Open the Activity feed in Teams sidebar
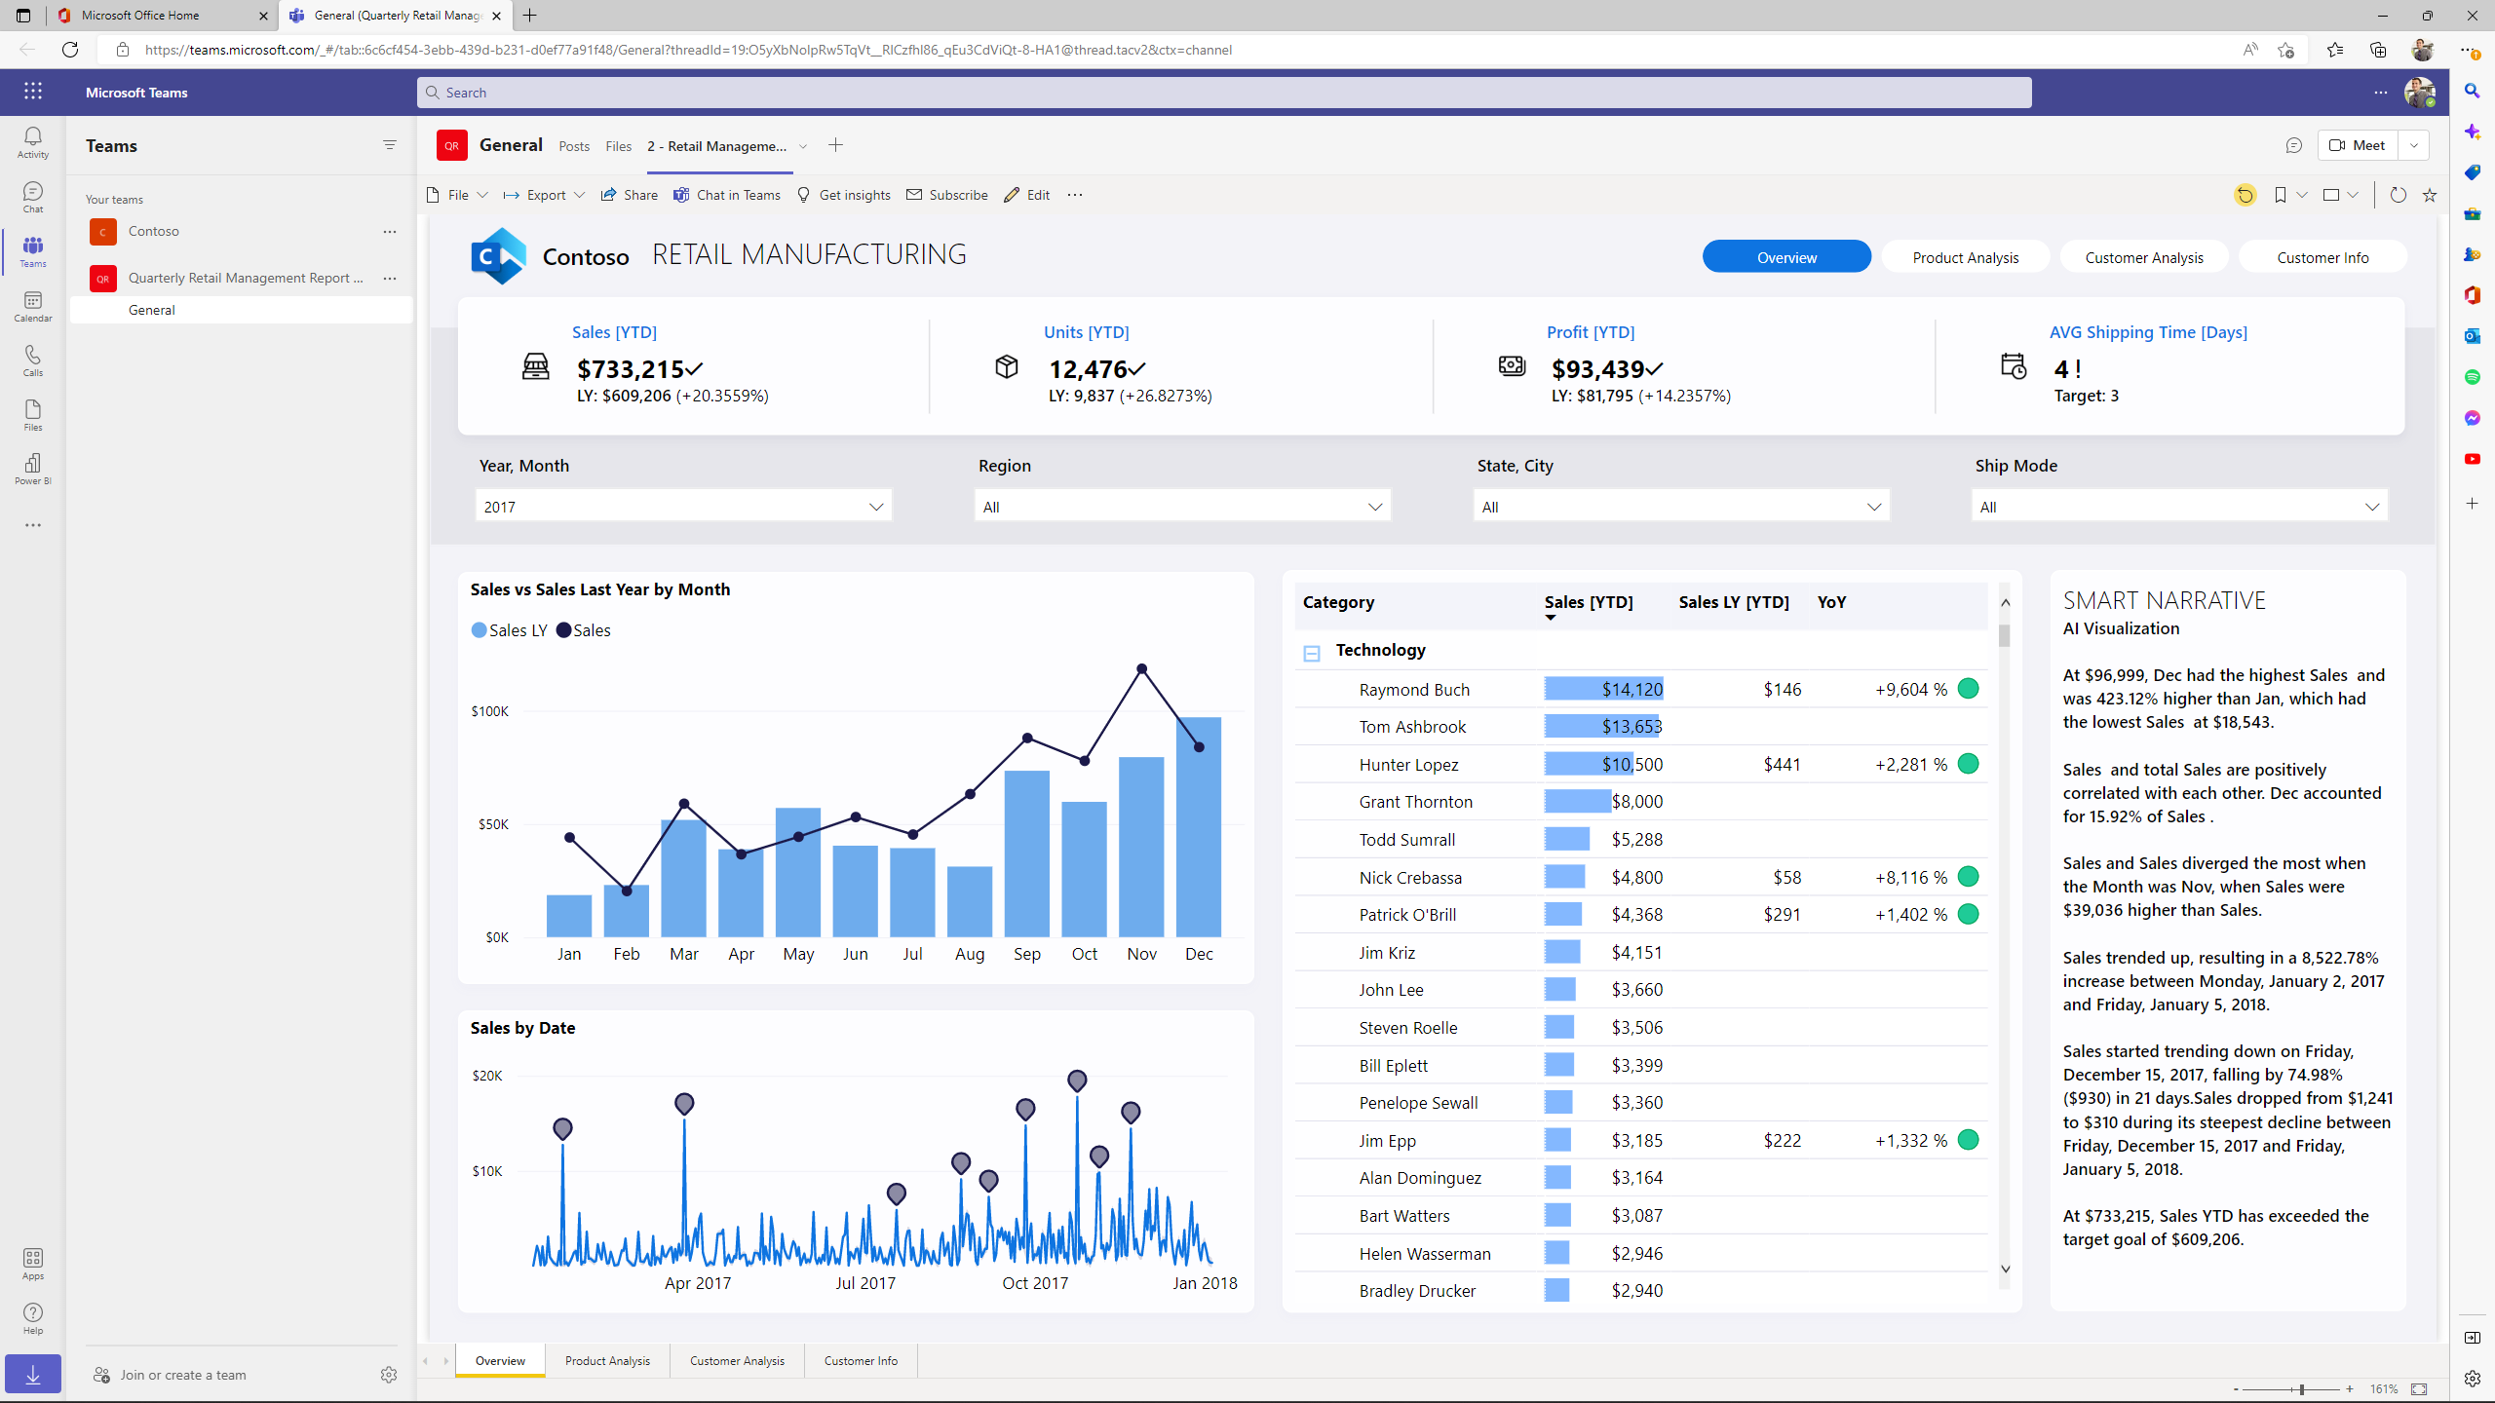This screenshot has height=1403, width=2495. click(32, 142)
